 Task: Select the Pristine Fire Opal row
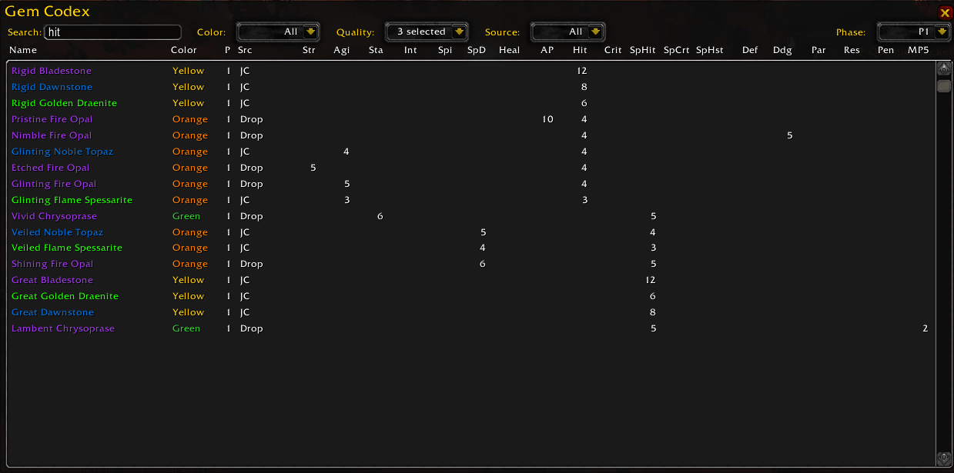(471, 119)
